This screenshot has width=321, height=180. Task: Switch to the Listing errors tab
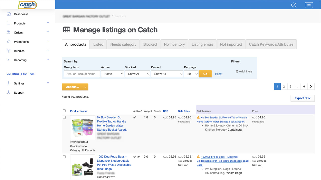pos(202,44)
